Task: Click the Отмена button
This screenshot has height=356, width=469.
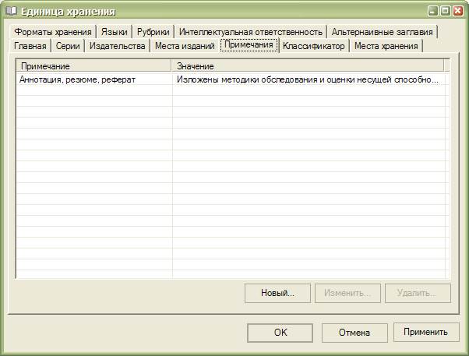Action: click(x=354, y=333)
